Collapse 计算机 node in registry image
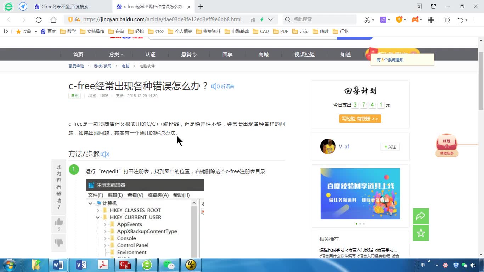484x272 pixels. pyautogui.click(x=90, y=203)
